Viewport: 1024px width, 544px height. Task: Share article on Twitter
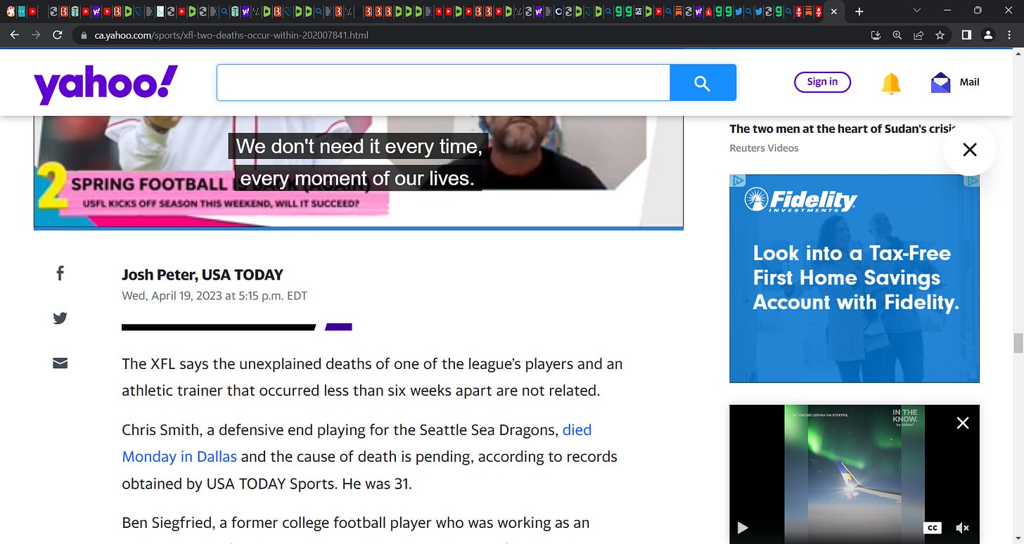point(60,318)
